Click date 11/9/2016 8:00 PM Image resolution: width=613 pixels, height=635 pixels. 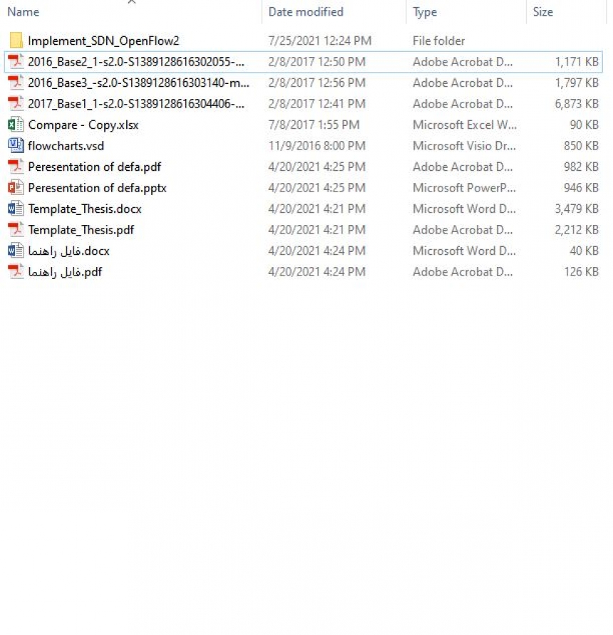pos(317,146)
